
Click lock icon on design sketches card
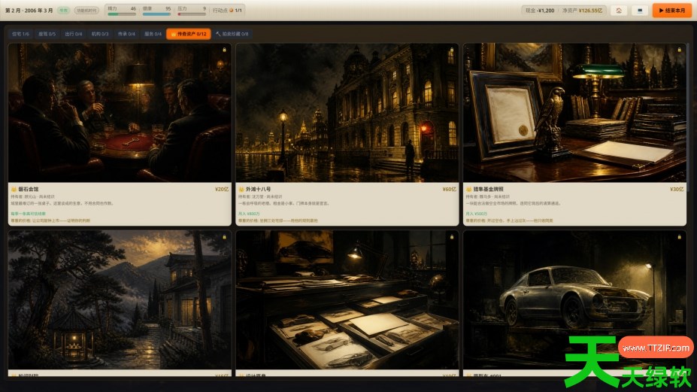(x=452, y=237)
